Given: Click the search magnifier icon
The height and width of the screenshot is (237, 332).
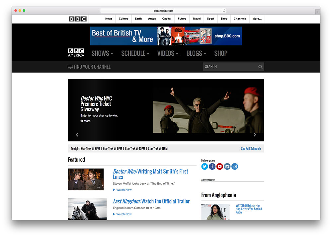Looking at the screenshot, I should 260,67.
